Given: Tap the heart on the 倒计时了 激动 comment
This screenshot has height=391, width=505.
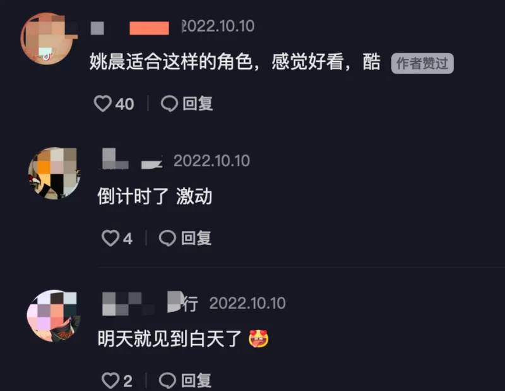Looking at the screenshot, I should [x=110, y=239].
